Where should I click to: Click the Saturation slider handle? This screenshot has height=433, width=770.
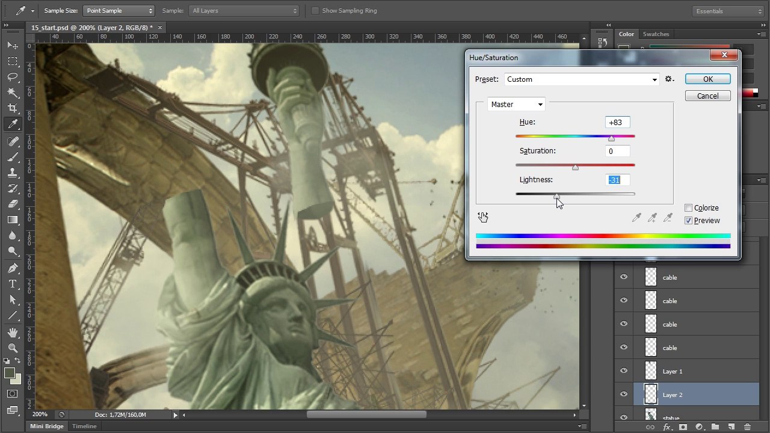tap(575, 167)
